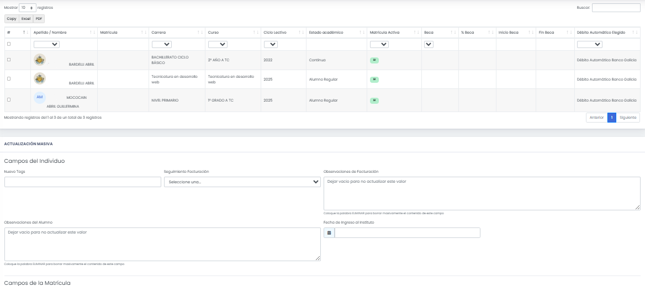Select the BACHILLERATO CICLO BÁSICO row checkbox
Image resolution: width=645 pixels, height=286 pixels.
(8, 60)
